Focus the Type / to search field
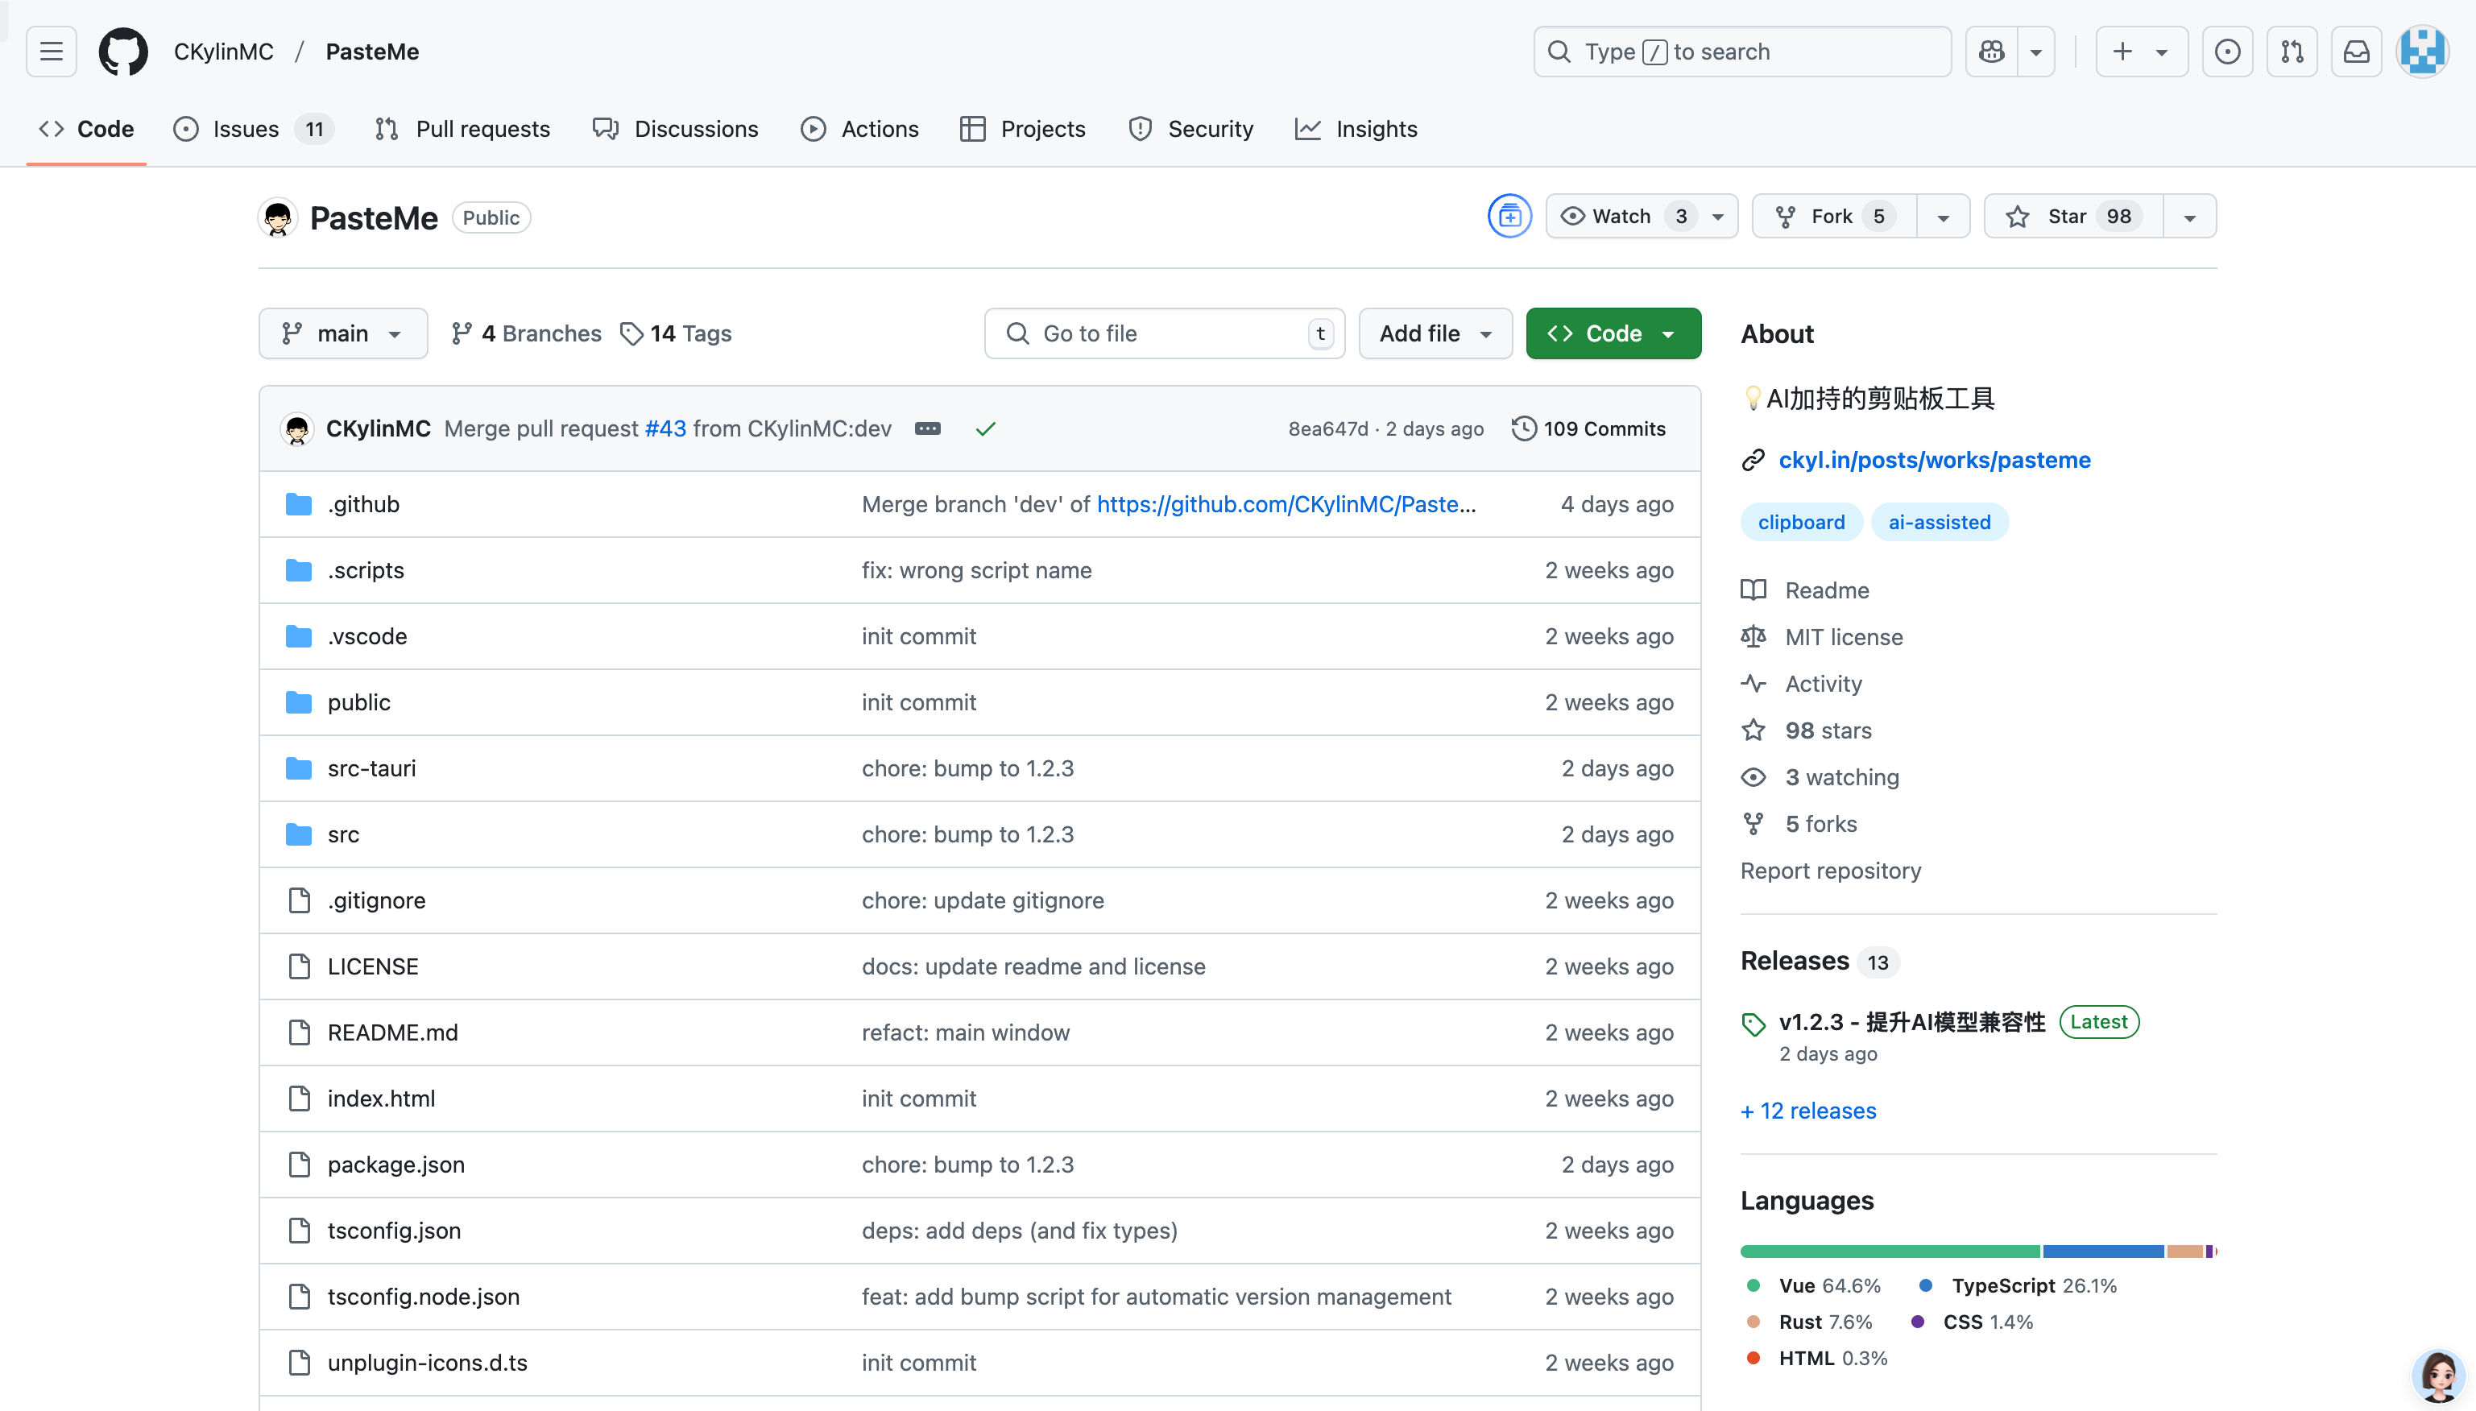Screen dimensions: 2476x1411 1741,52
